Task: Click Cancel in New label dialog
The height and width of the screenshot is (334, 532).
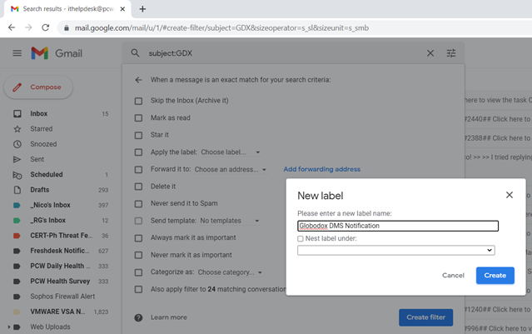Action: (x=453, y=275)
